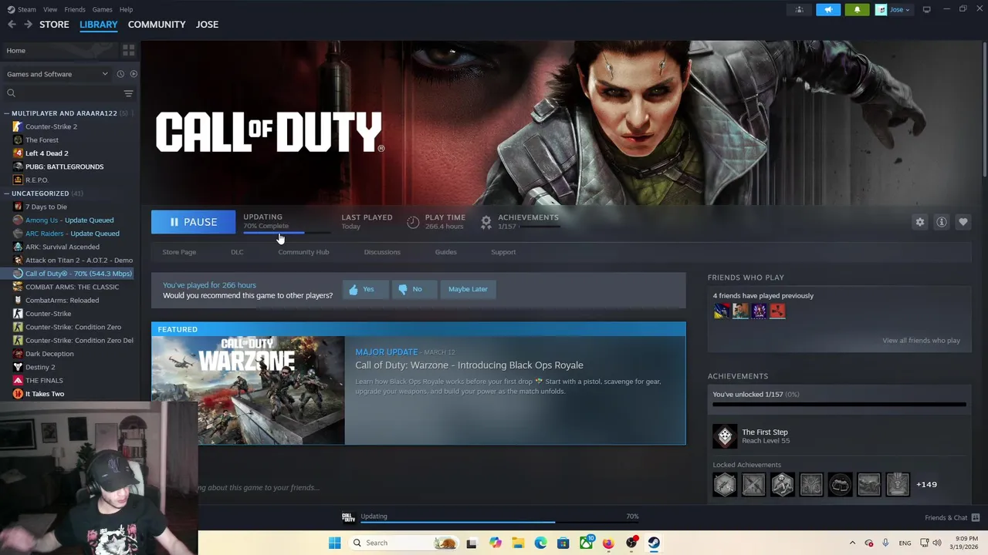Open View menu
Viewport: 988px width, 555px height.
(50, 9)
